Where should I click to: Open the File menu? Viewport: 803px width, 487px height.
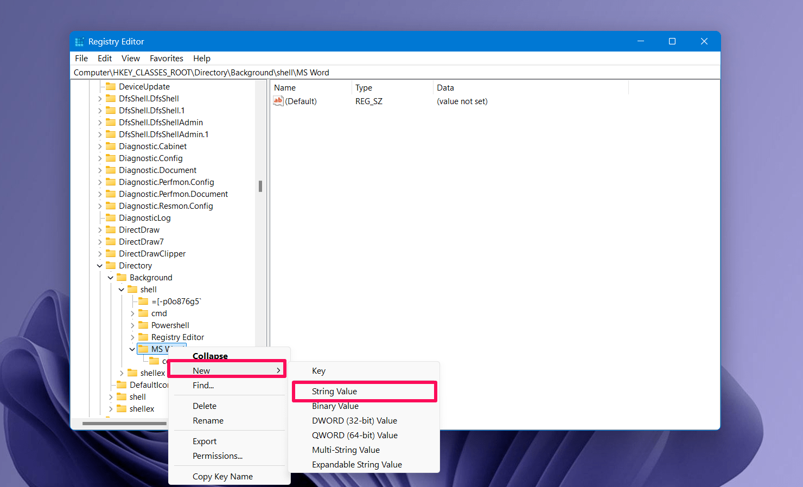[81, 58]
